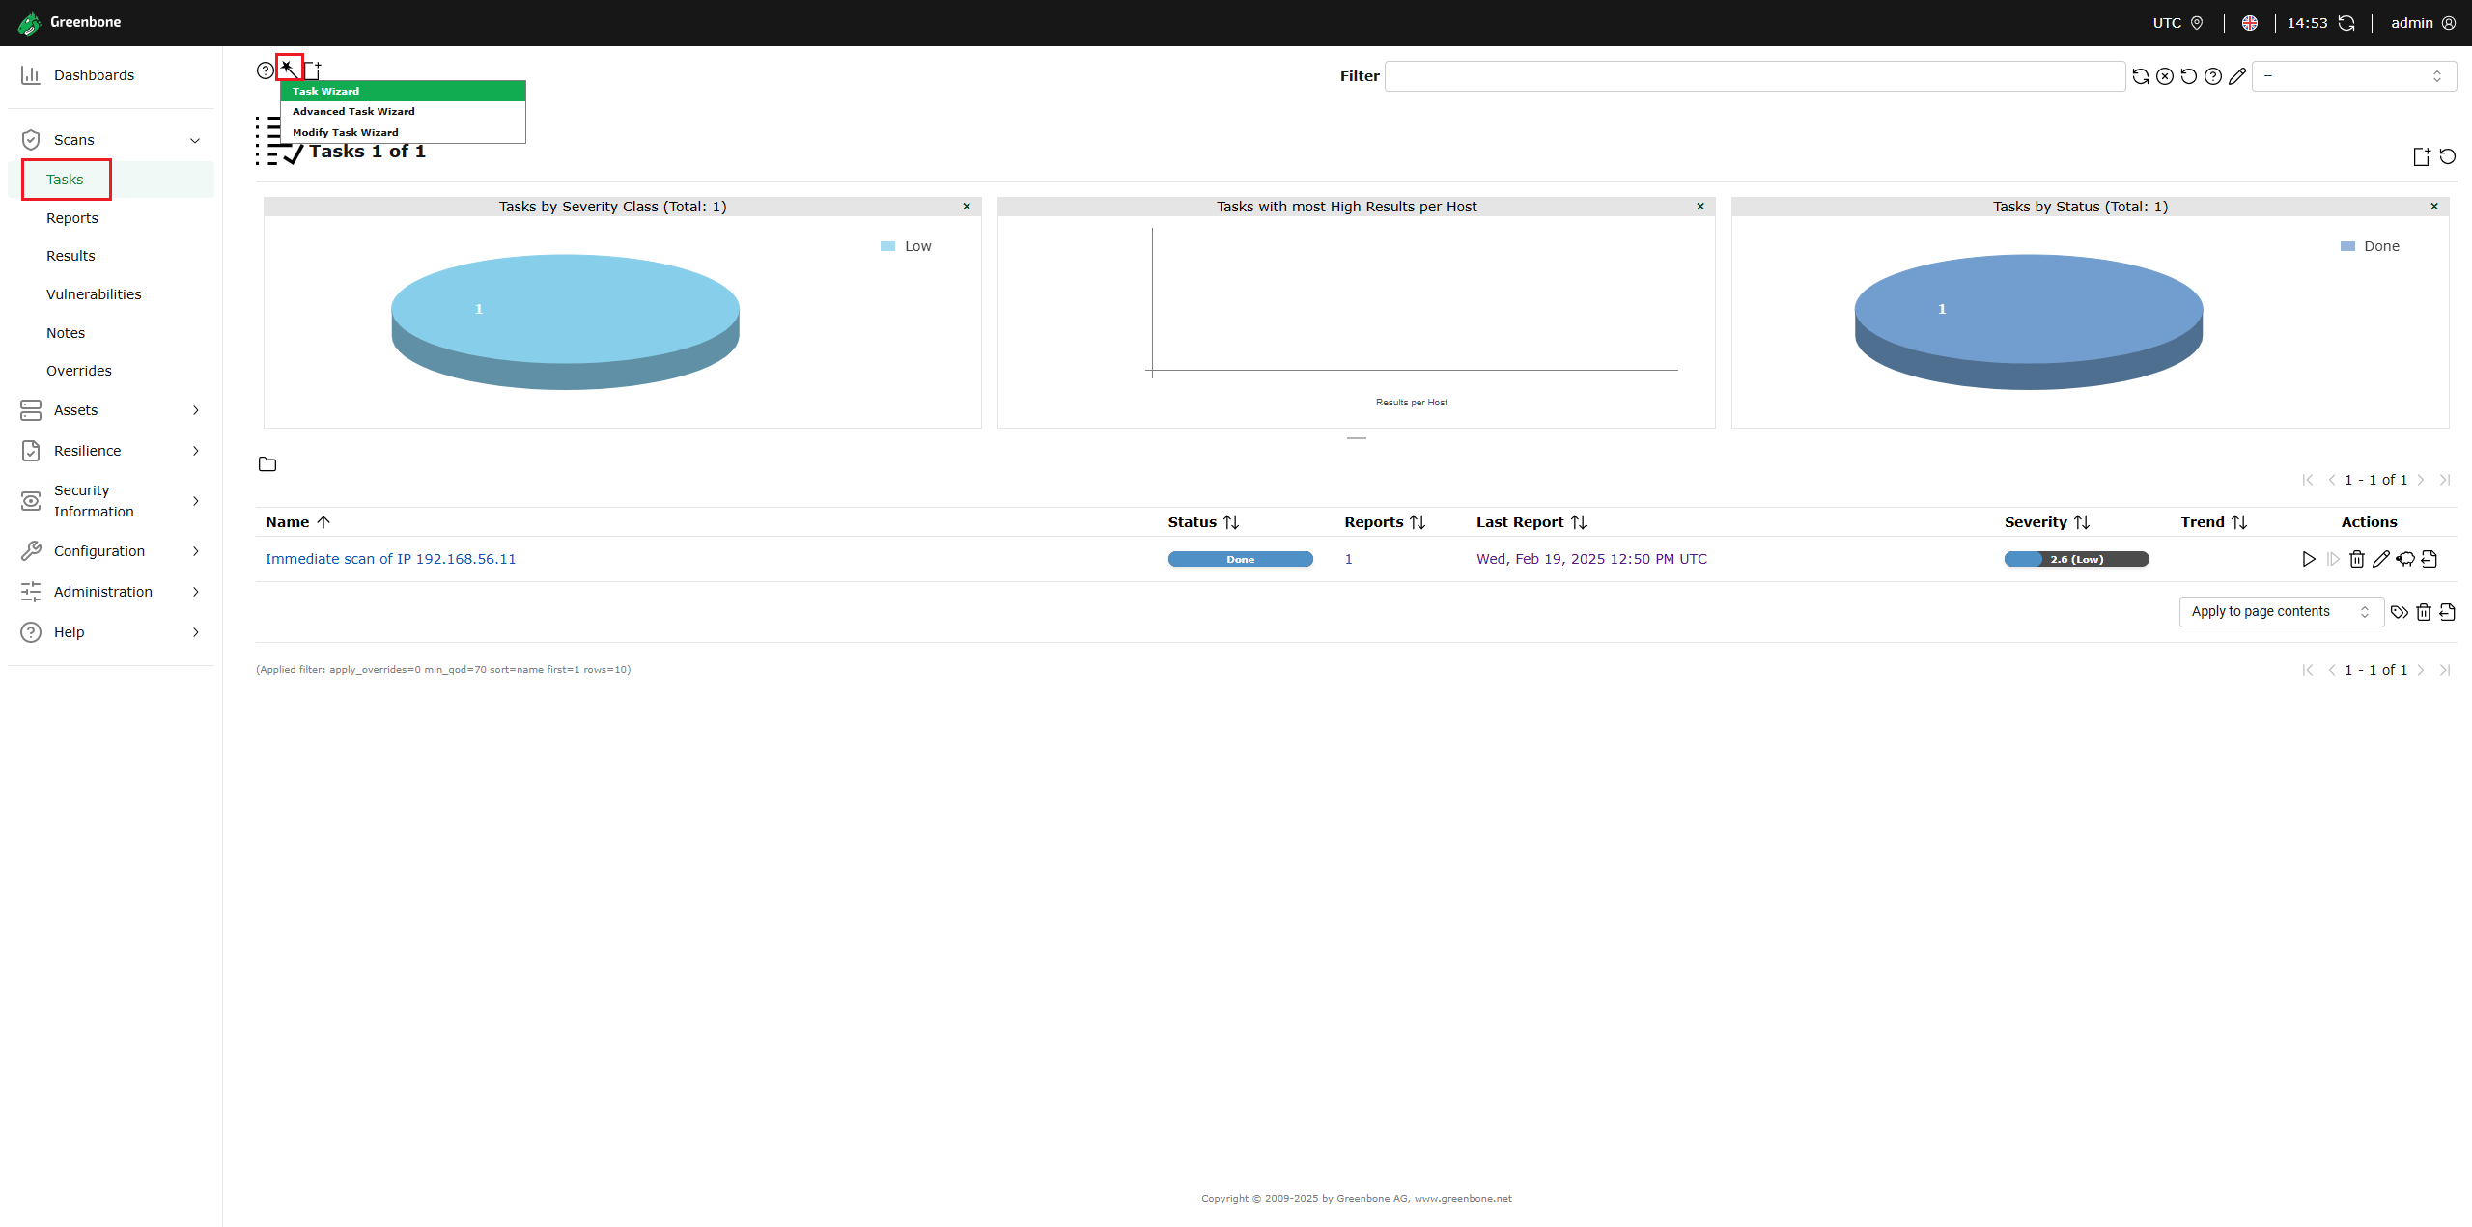Screen dimensions: 2472x1227
Task: Start the Immediate scan task with play icon
Action: click(2308, 559)
